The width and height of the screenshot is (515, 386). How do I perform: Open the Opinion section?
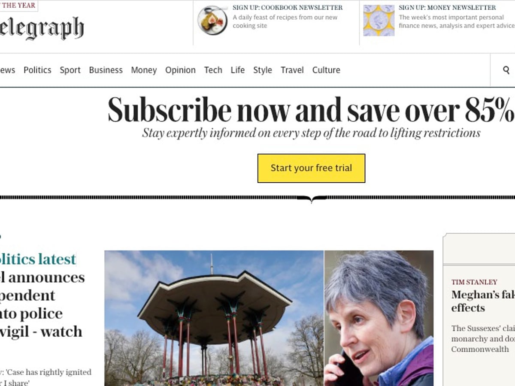click(x=180, y=70)
